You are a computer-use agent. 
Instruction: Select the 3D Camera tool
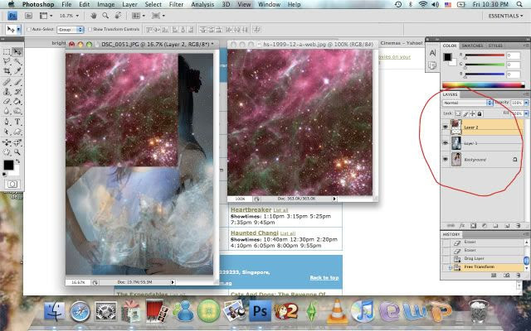click(x=17, y=142)
